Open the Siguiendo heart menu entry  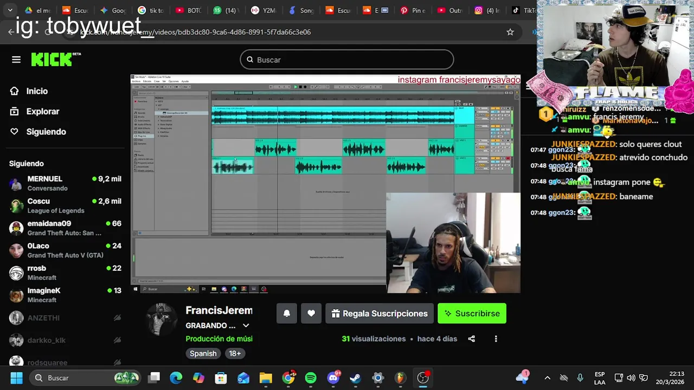(38, 132)
